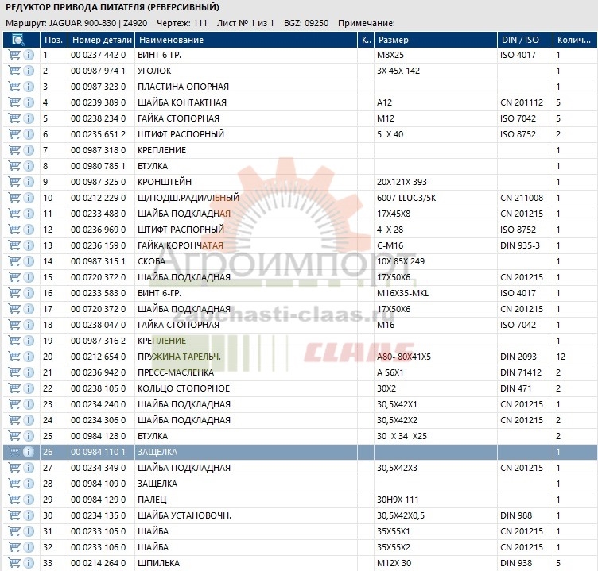Add ГАЙКА СТОПОРНАЯ M12 to cart

click(14, 118)
